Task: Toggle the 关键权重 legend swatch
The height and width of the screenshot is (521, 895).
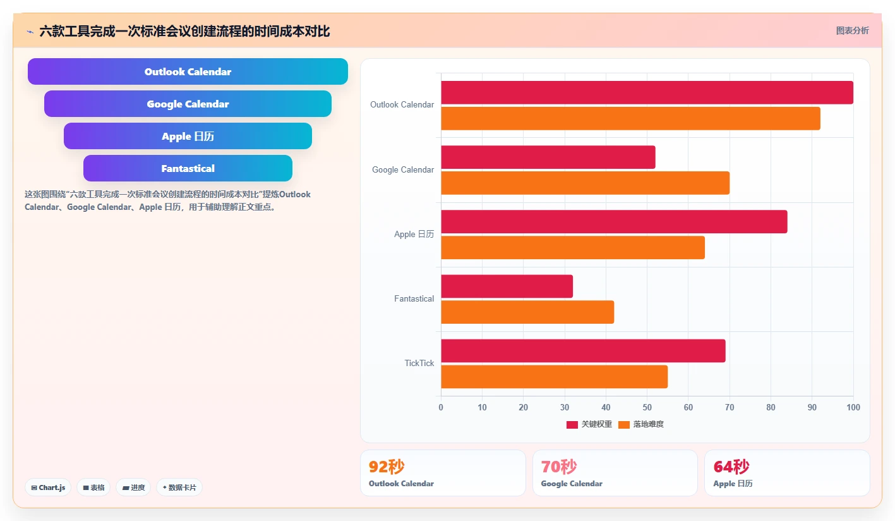Action: click(x=572, y=424)
